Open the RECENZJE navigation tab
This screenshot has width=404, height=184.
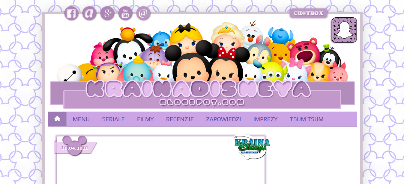click(x=180, y=119)
